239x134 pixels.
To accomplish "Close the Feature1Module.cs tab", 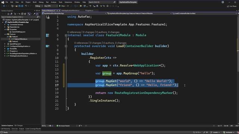I will point(59,11).
